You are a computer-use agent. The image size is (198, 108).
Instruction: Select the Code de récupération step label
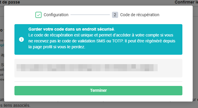coord(140,15)
